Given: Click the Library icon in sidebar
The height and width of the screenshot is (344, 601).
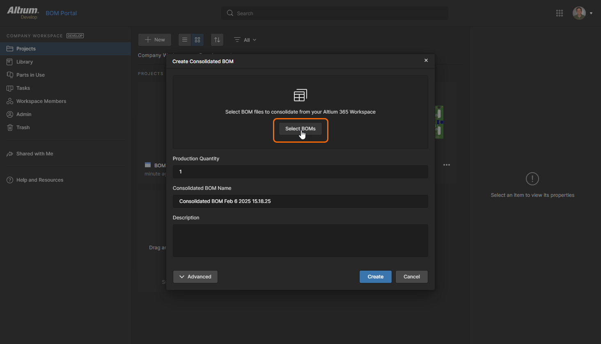Looking at the screenshot, I should (10, 62).
